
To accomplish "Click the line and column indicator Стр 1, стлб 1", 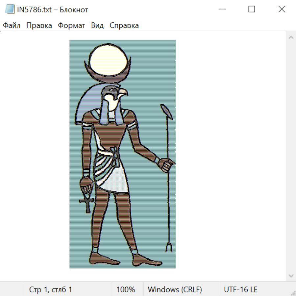I will pos(51,289).
